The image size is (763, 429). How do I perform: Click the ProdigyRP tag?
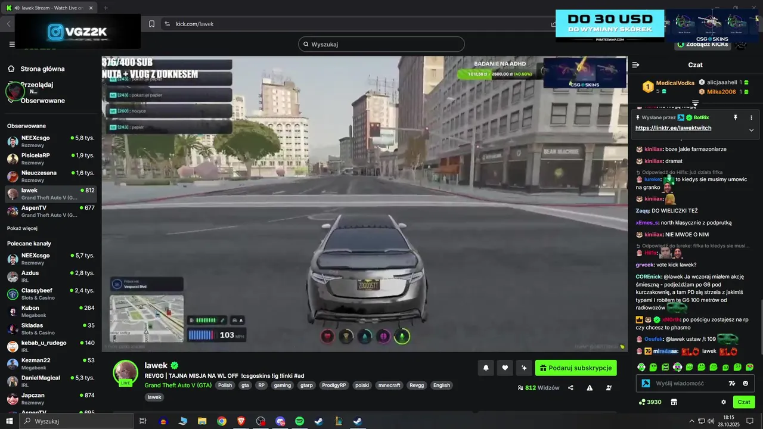(x=334, y=385)
